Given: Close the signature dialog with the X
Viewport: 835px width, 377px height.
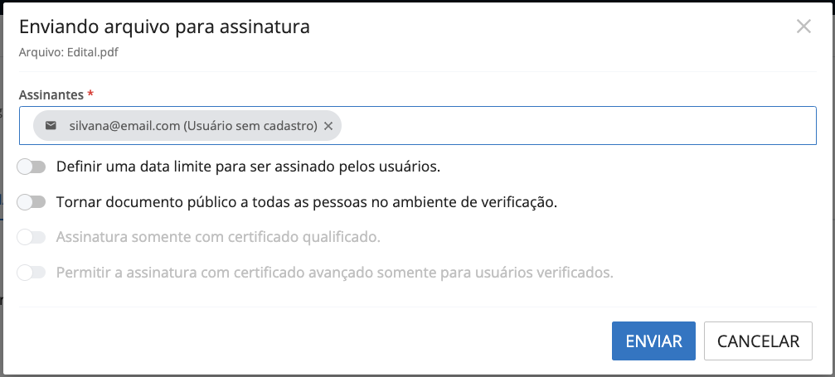Looking at the screenshot, I should point(803,27).
